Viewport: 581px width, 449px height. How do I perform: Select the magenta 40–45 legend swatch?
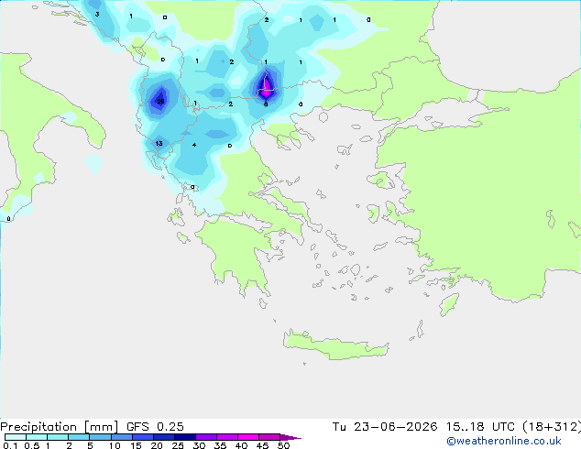[x=248, y=437]
